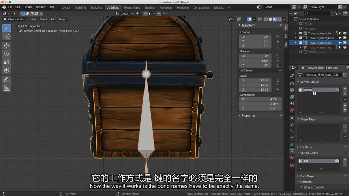Enable the WDGT_shapes collection checkbox
The image size is (349, 196).
(x=301, y=52)
